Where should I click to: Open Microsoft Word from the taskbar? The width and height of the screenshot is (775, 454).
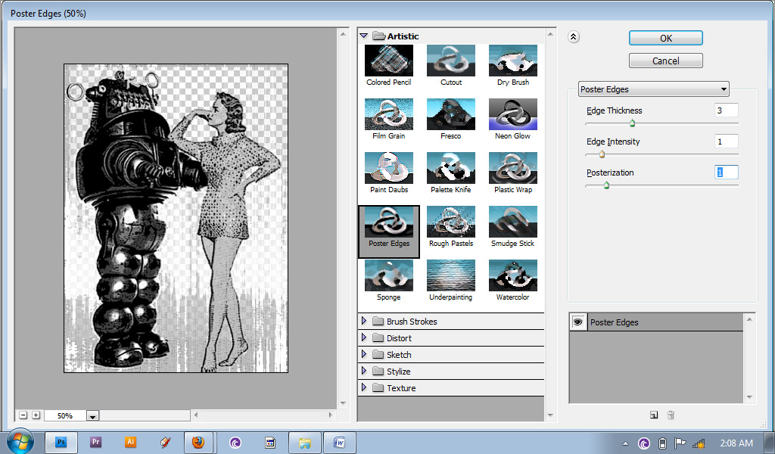point(340,442)
